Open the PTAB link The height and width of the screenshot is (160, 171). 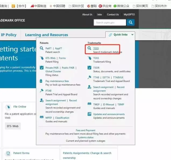click(x=48, y=91)
